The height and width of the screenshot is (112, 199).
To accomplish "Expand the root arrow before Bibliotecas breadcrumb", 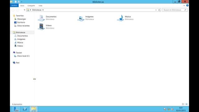I will (30, 10).
